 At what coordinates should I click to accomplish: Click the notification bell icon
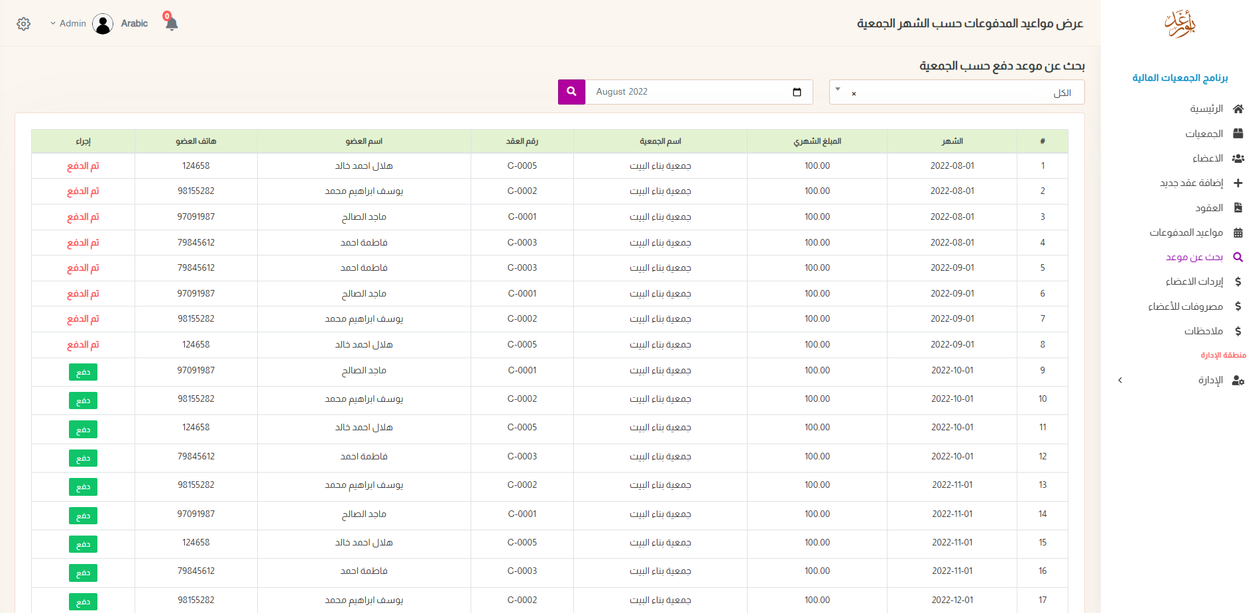coord(172,24)
